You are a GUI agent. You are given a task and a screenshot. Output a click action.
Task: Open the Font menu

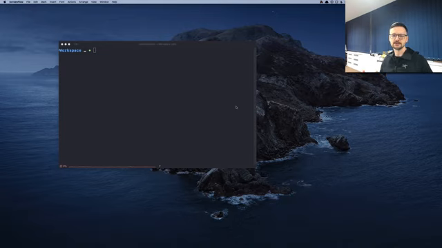[61, 1]
